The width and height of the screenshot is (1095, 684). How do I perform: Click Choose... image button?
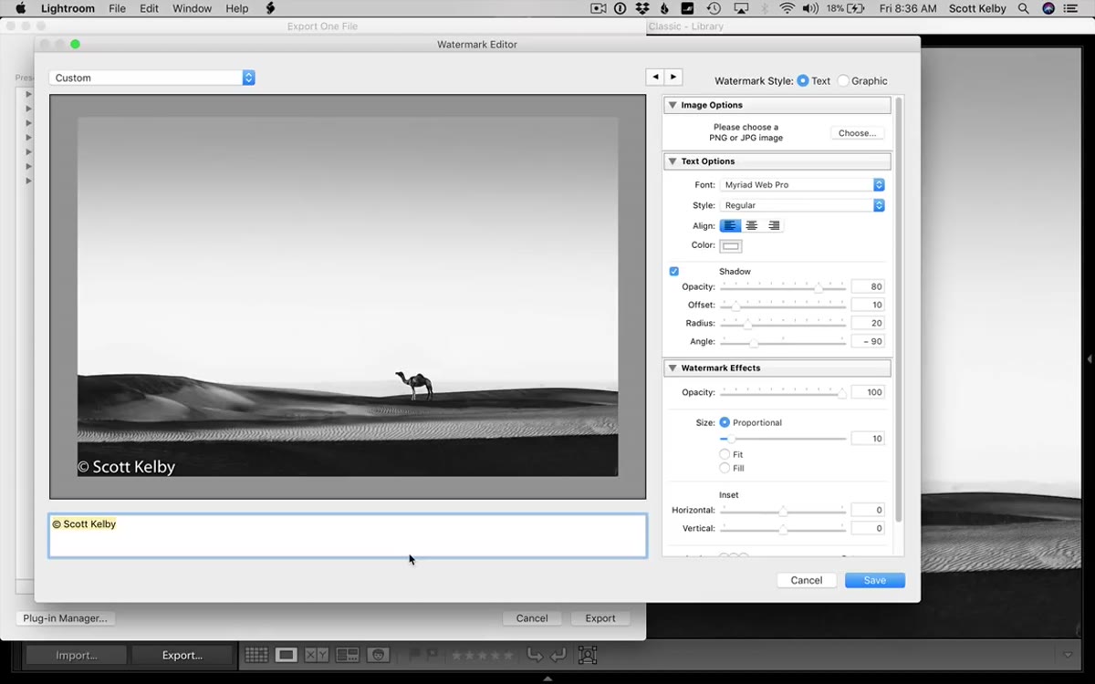pyautogui.click(x=857, y=133)
